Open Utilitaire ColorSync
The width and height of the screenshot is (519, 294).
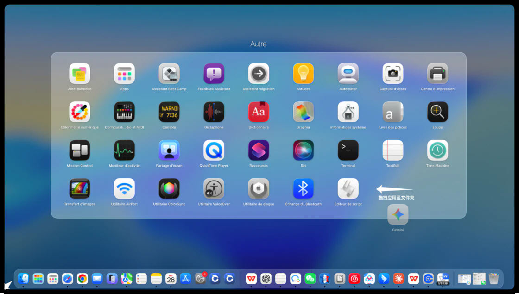click(169, 188)
